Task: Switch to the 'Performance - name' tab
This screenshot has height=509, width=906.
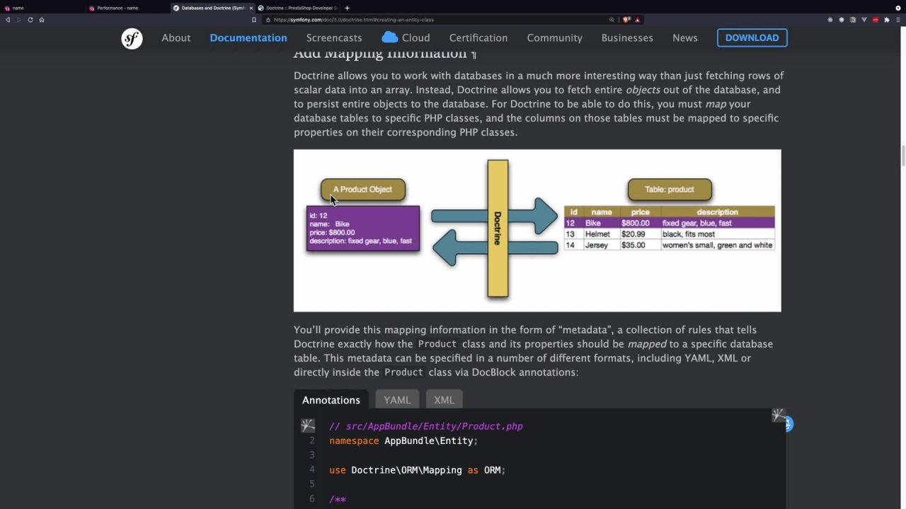Action: point(127,8)
